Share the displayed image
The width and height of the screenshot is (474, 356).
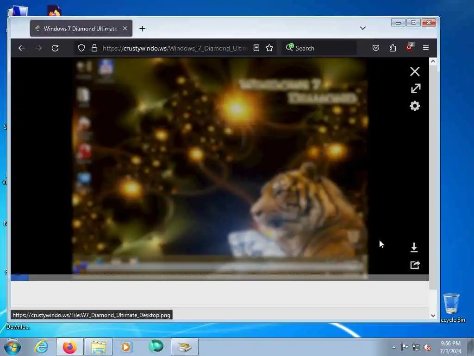pos(415,265)
